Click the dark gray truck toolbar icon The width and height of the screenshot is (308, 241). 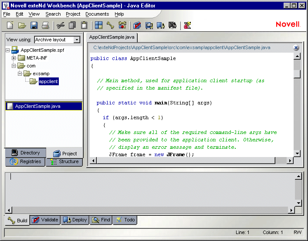[173, 25]
